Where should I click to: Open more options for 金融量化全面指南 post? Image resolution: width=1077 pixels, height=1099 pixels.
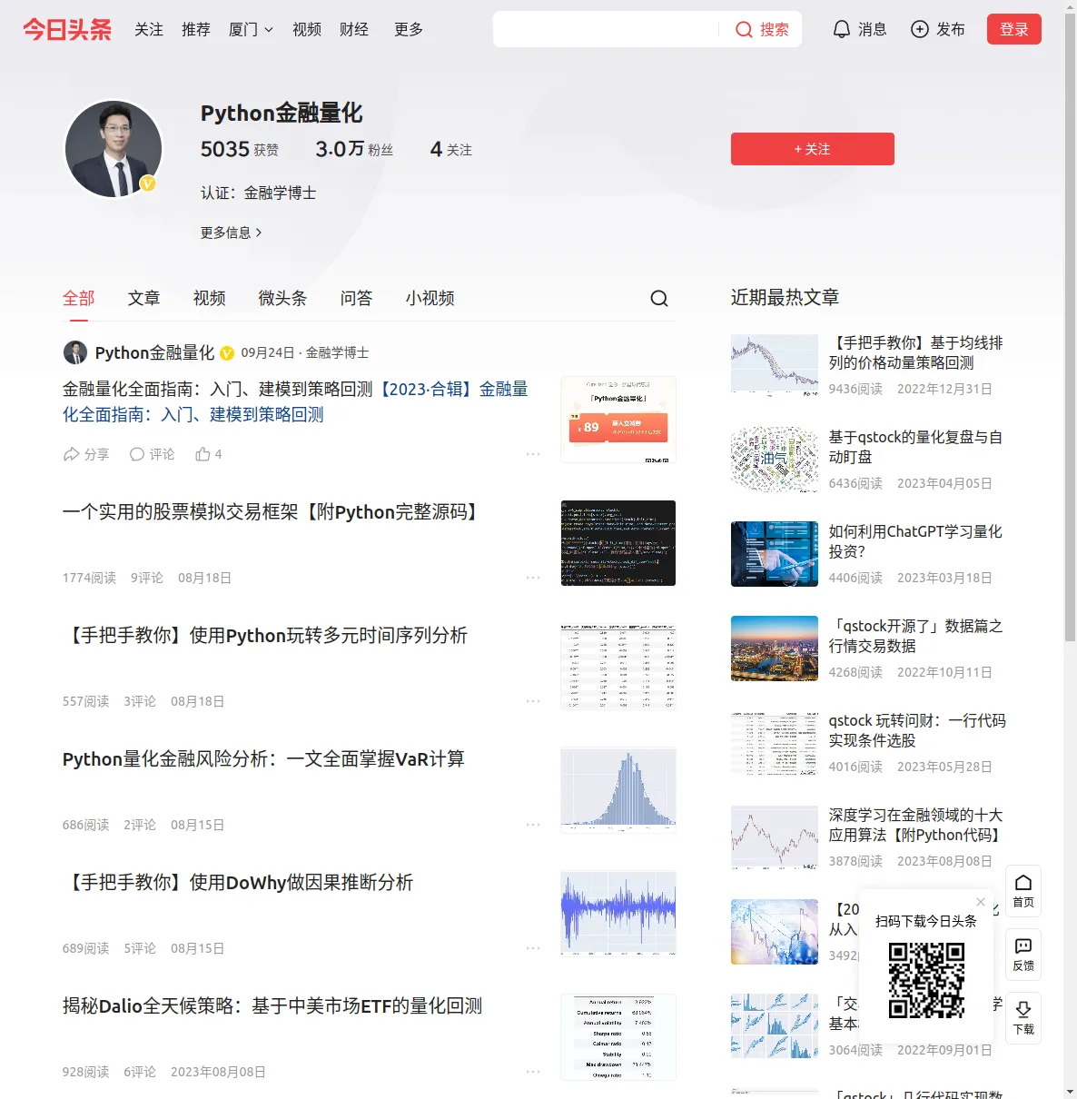[533, 454]
